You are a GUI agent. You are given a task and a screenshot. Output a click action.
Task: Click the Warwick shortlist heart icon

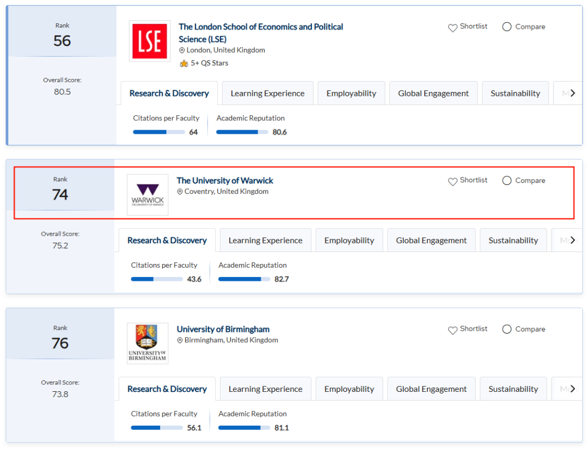pyautogui.click(x=452, y=181)
